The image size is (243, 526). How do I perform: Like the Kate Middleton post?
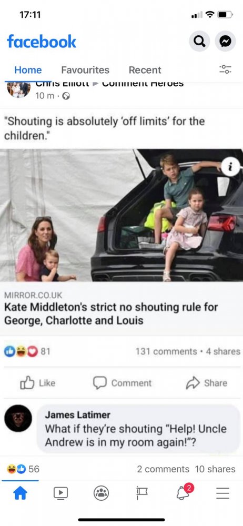(x=37, y=383)
